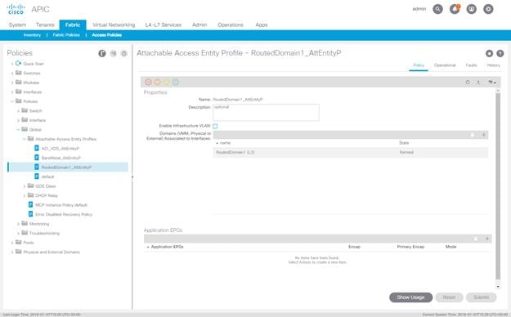
Task: Open the search icon in header
Action: point(437,9)
